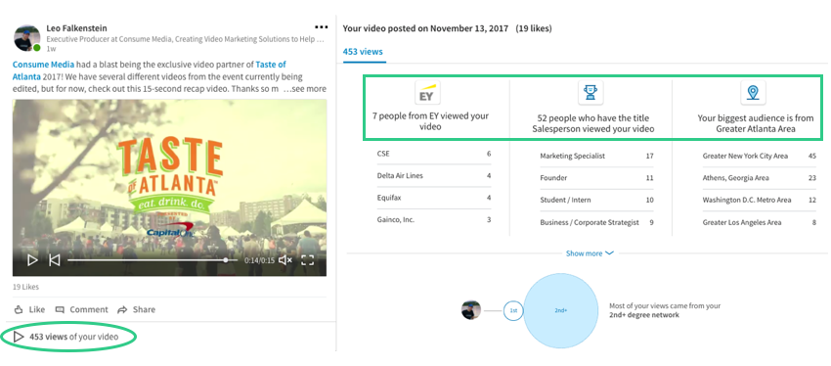Select the Delta Air Lines row
This screenshot has height=366, width=831.
point(434,175)
